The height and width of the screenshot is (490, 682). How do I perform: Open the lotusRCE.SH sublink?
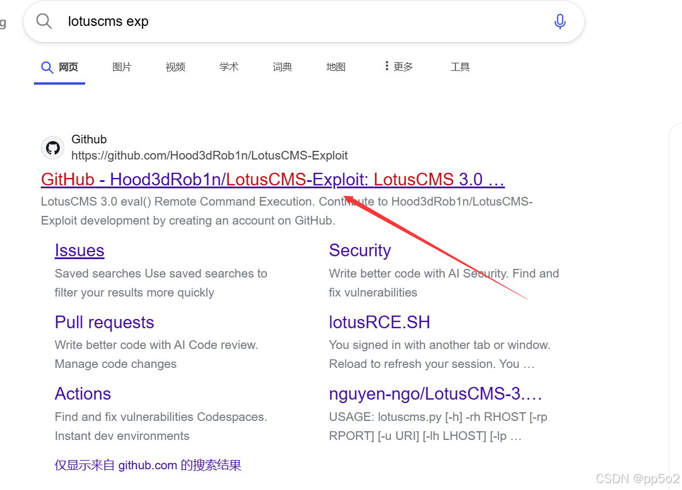pos(380,322)
